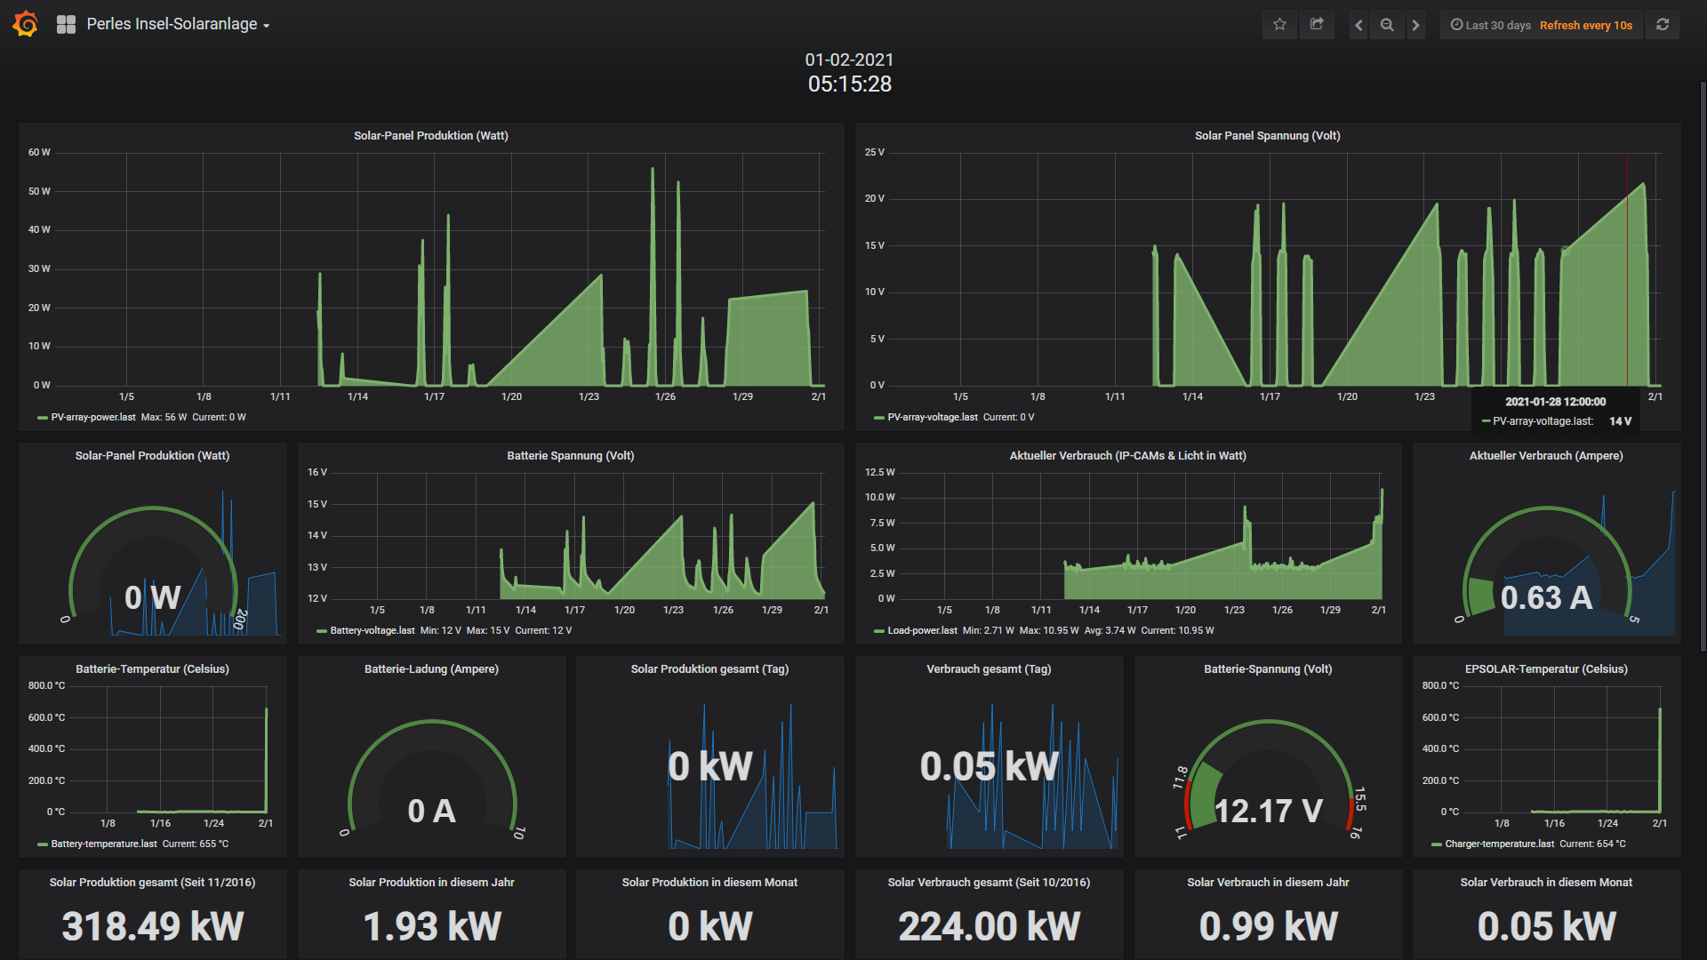1707x960 pixels.
Task: Open Batterie Spannung (Volt) panel title menu
Action: click(x=570, y=456)
